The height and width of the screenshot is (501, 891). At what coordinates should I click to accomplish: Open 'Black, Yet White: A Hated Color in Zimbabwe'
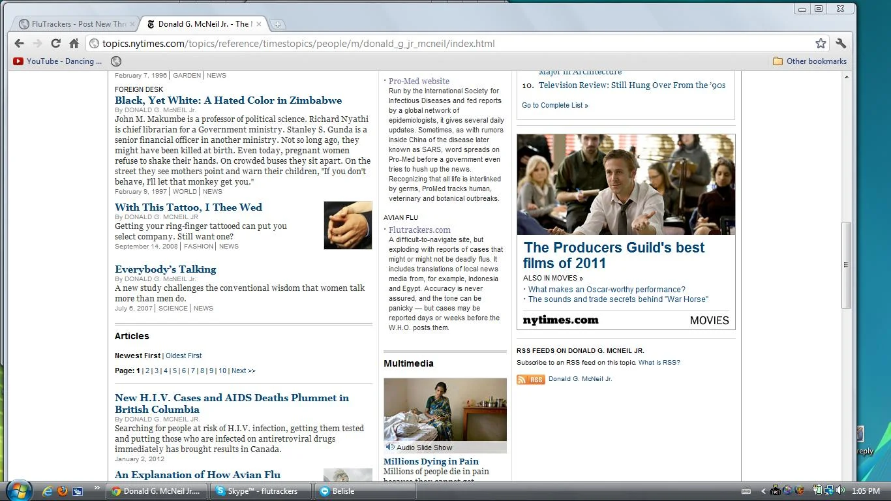pyautogui.click(x=228, y=100)
